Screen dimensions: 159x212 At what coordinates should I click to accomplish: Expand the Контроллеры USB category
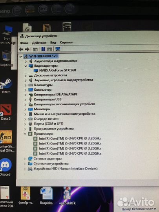click(25, 100)
